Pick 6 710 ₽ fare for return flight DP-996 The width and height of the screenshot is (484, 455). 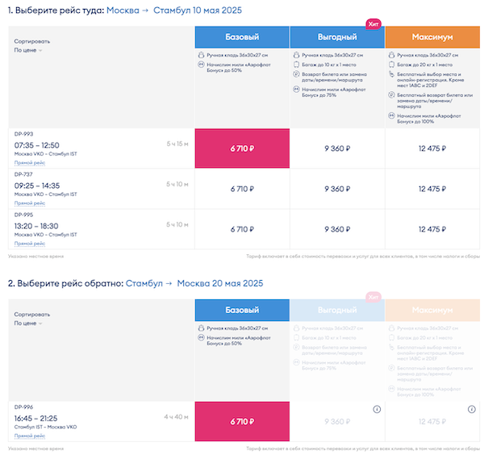click(x=242, y=421)
